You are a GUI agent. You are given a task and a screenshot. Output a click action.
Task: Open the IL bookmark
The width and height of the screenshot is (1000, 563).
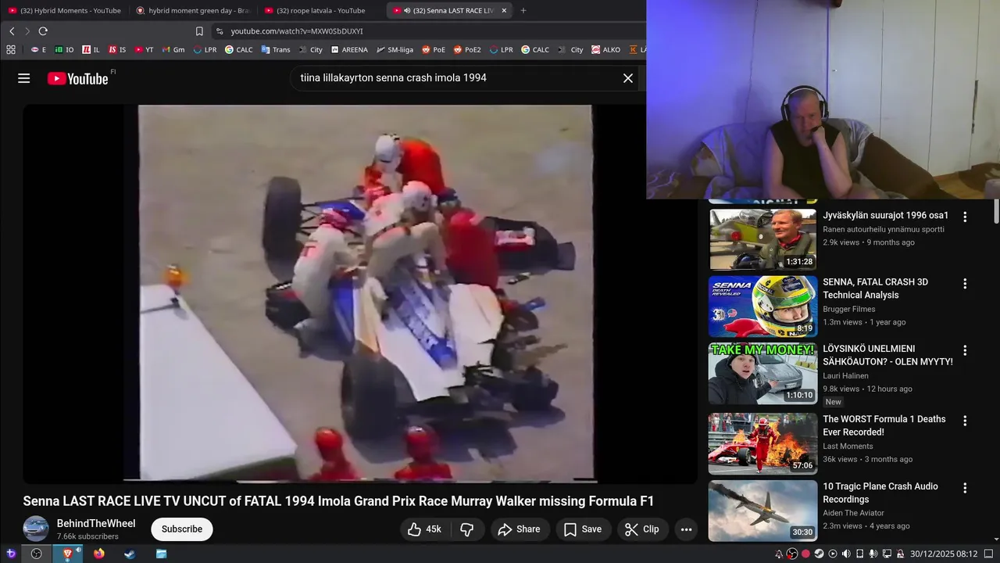[x=91, y=49]
